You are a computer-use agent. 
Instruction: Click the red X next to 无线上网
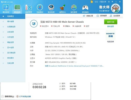[x=52, y=26]
